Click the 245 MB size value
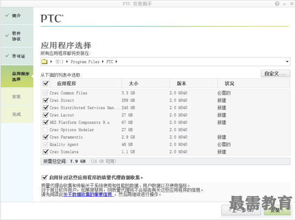Viewport: 295px width, 220px height. click(128, 108)
